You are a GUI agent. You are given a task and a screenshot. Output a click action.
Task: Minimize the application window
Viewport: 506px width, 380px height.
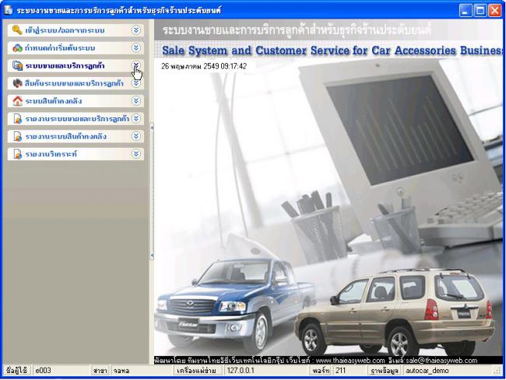coord(465,10)
